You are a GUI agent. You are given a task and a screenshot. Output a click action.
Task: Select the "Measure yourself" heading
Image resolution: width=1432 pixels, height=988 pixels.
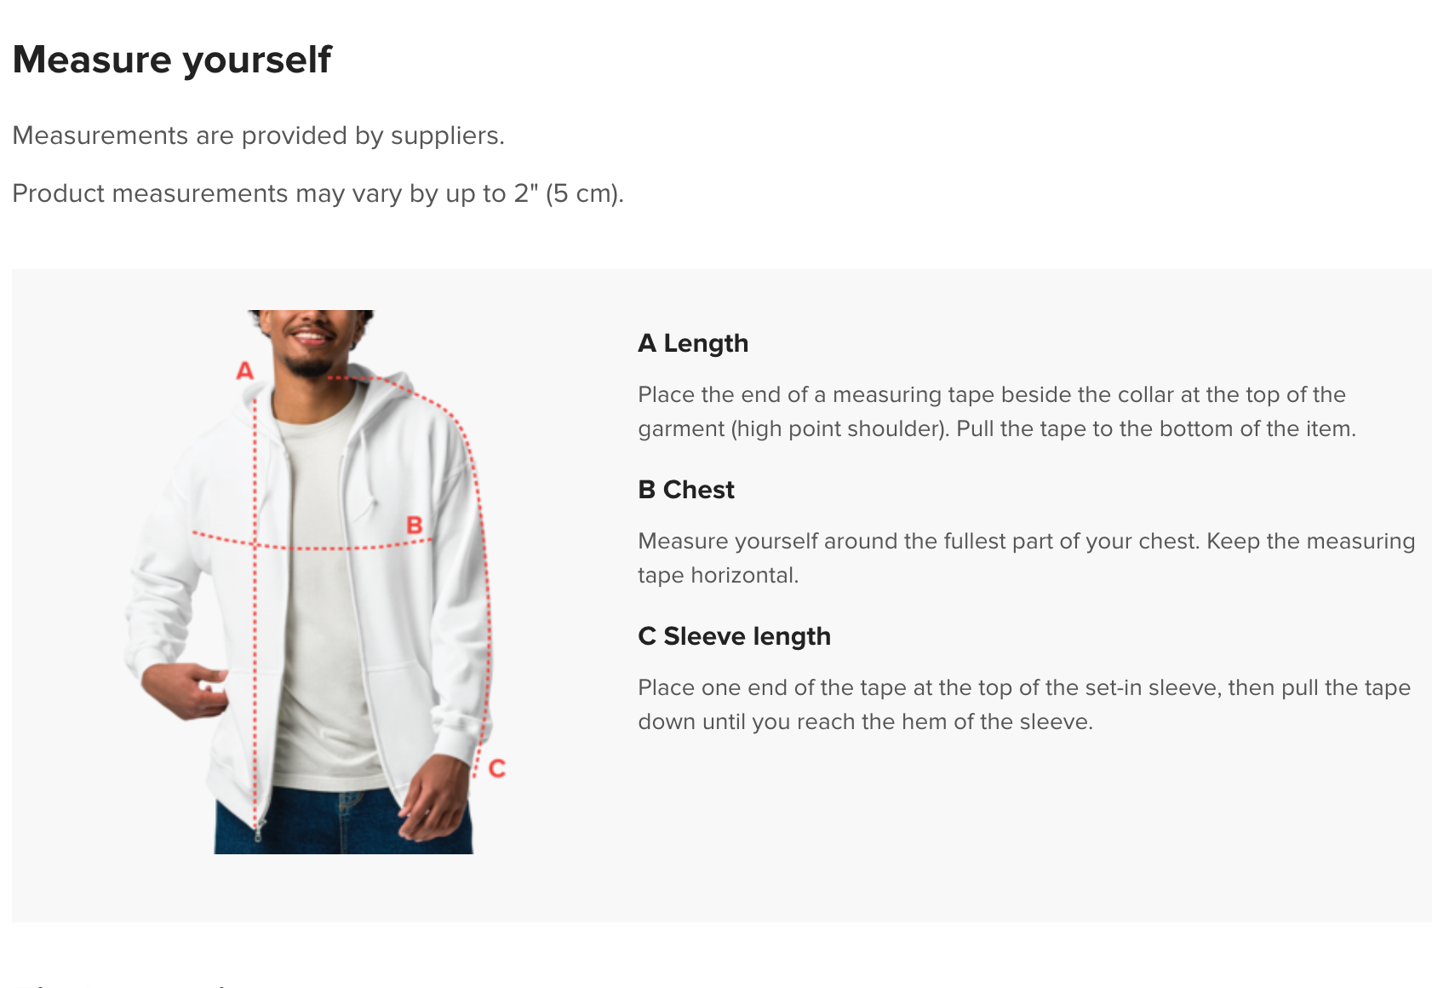(x=172, y=60)
